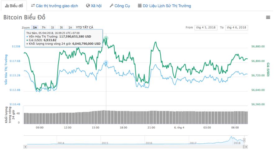The width and height of the screenshot is (276, 150).
Task: Click navigator scrollbar left arrow
Action: [25, 147]
